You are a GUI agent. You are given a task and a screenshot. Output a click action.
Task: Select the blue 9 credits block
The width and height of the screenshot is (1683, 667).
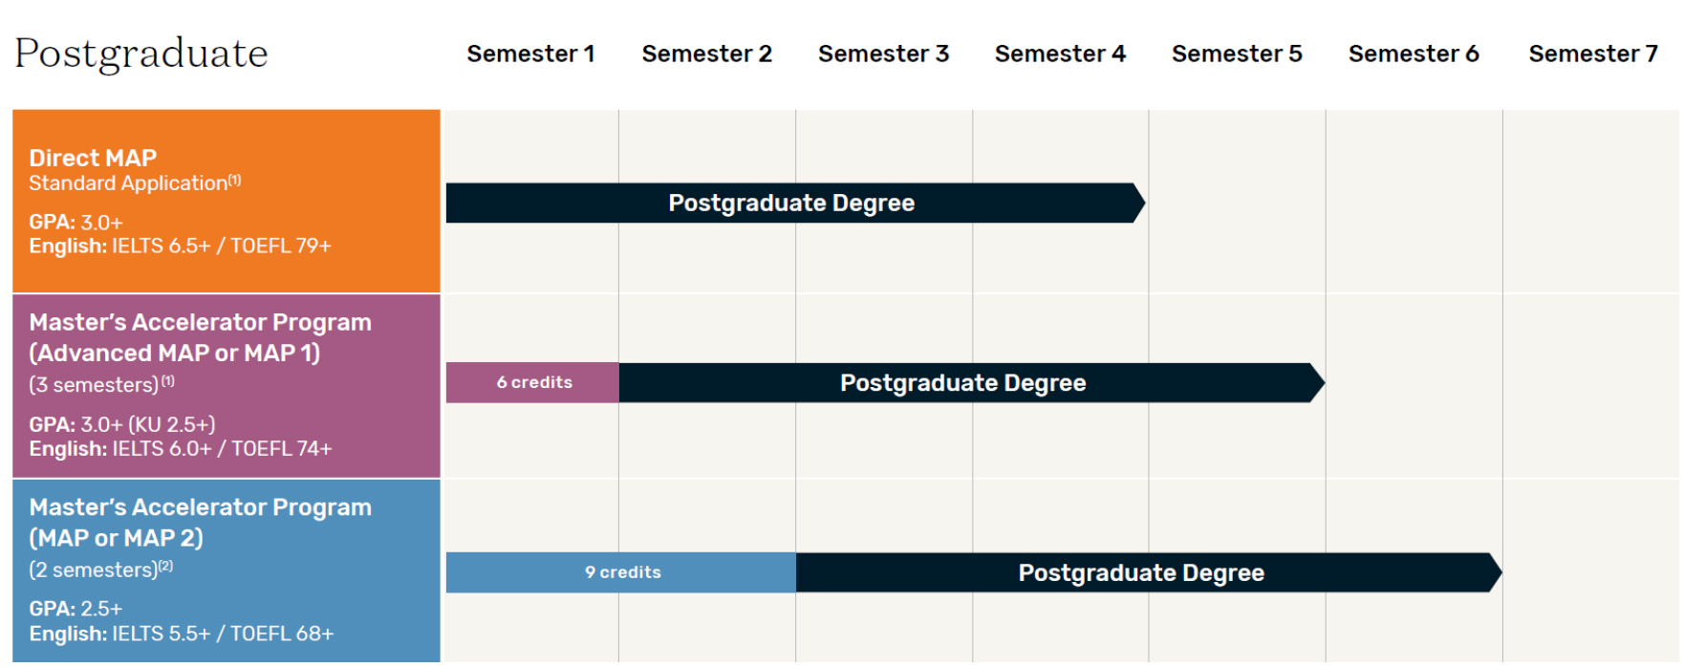(621, 572)
